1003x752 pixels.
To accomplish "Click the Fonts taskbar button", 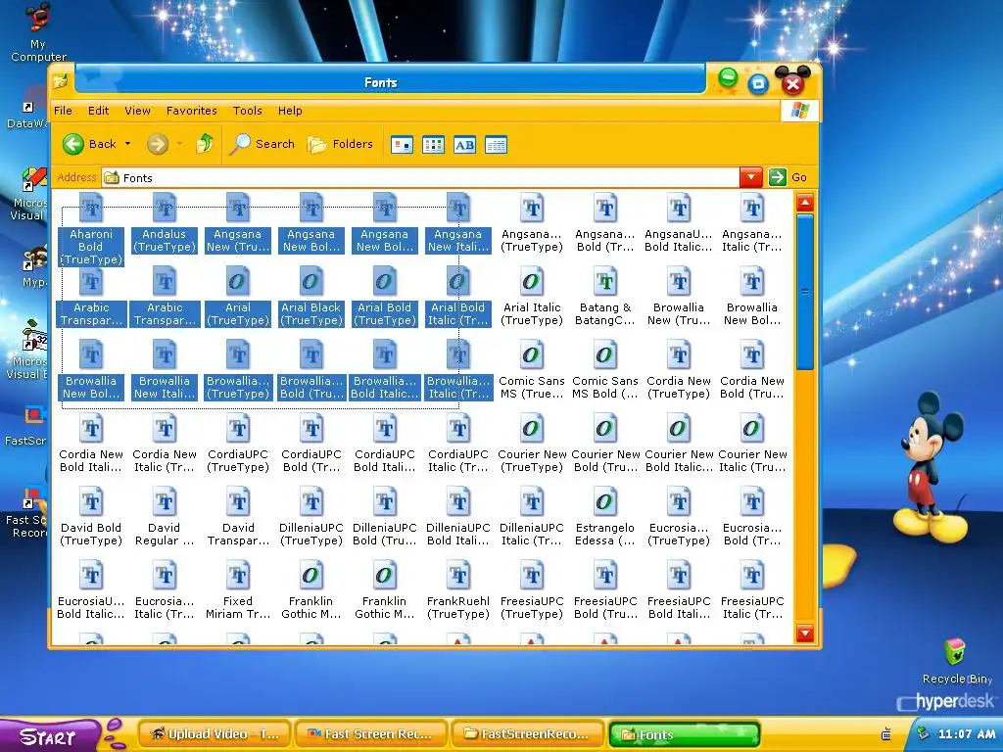I will [x=684, y=734].
